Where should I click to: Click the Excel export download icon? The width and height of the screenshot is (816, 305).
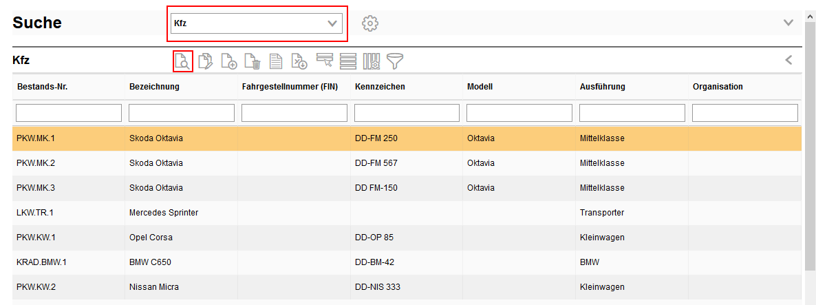point(299,61)
